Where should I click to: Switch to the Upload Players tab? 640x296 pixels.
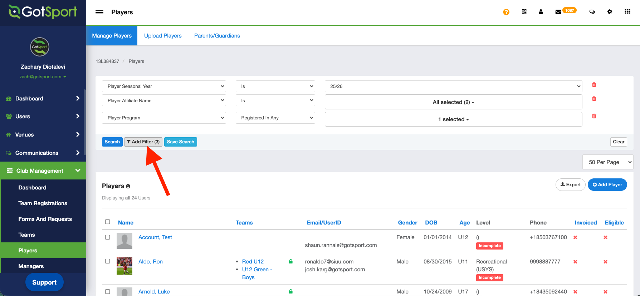(163, 36)
